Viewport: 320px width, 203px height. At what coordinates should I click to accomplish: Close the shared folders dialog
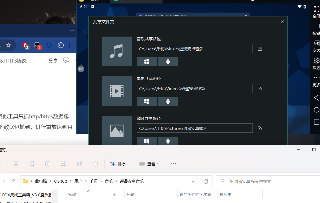[x=282, y=22]
